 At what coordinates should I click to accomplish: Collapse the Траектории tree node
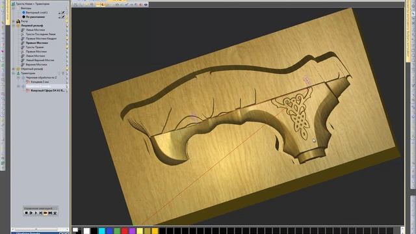[x=14, y=73]
